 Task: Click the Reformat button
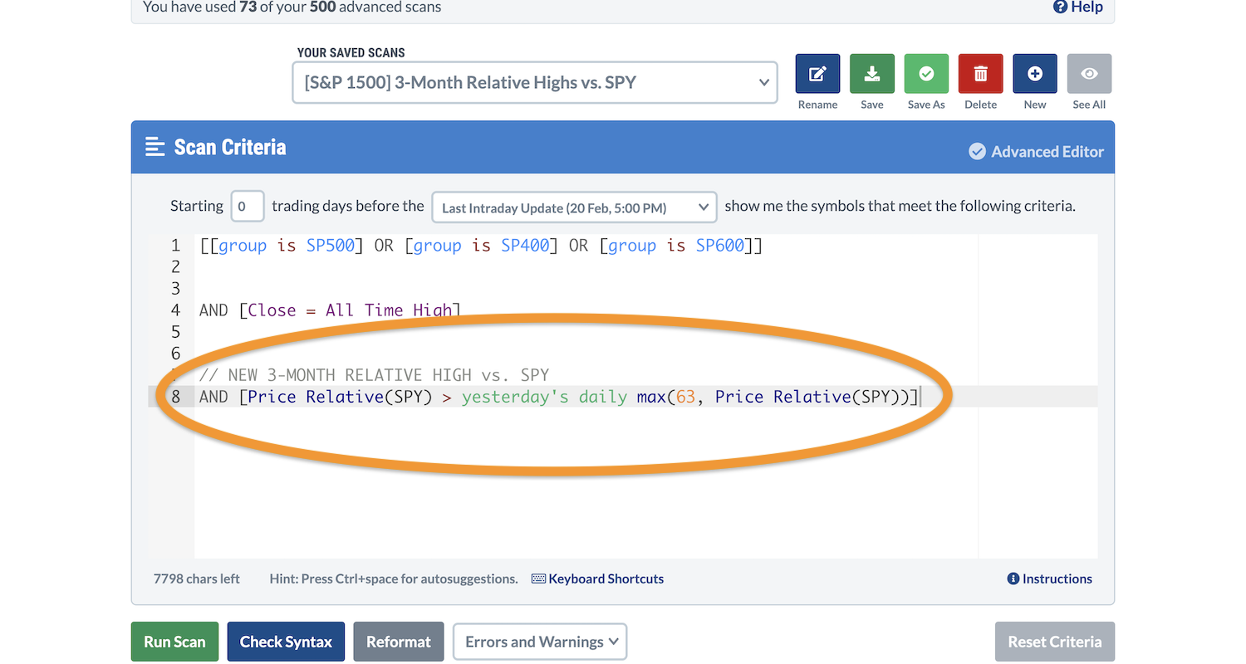coord(399,642)
